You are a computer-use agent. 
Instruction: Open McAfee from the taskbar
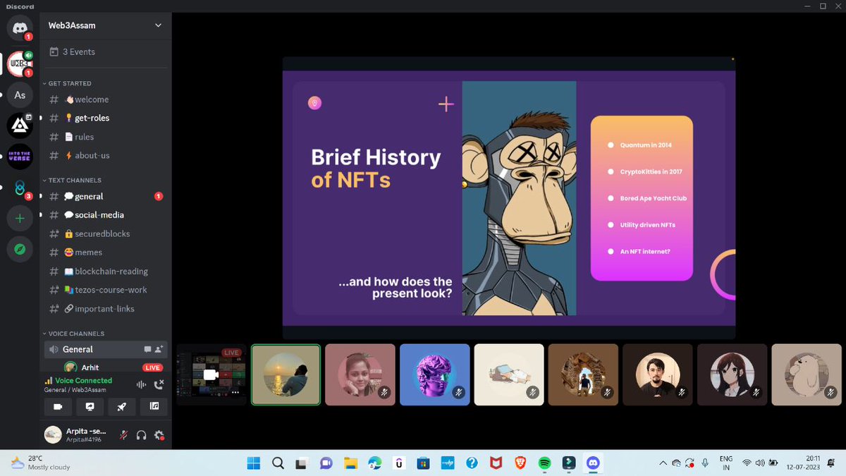coord(496,463)
